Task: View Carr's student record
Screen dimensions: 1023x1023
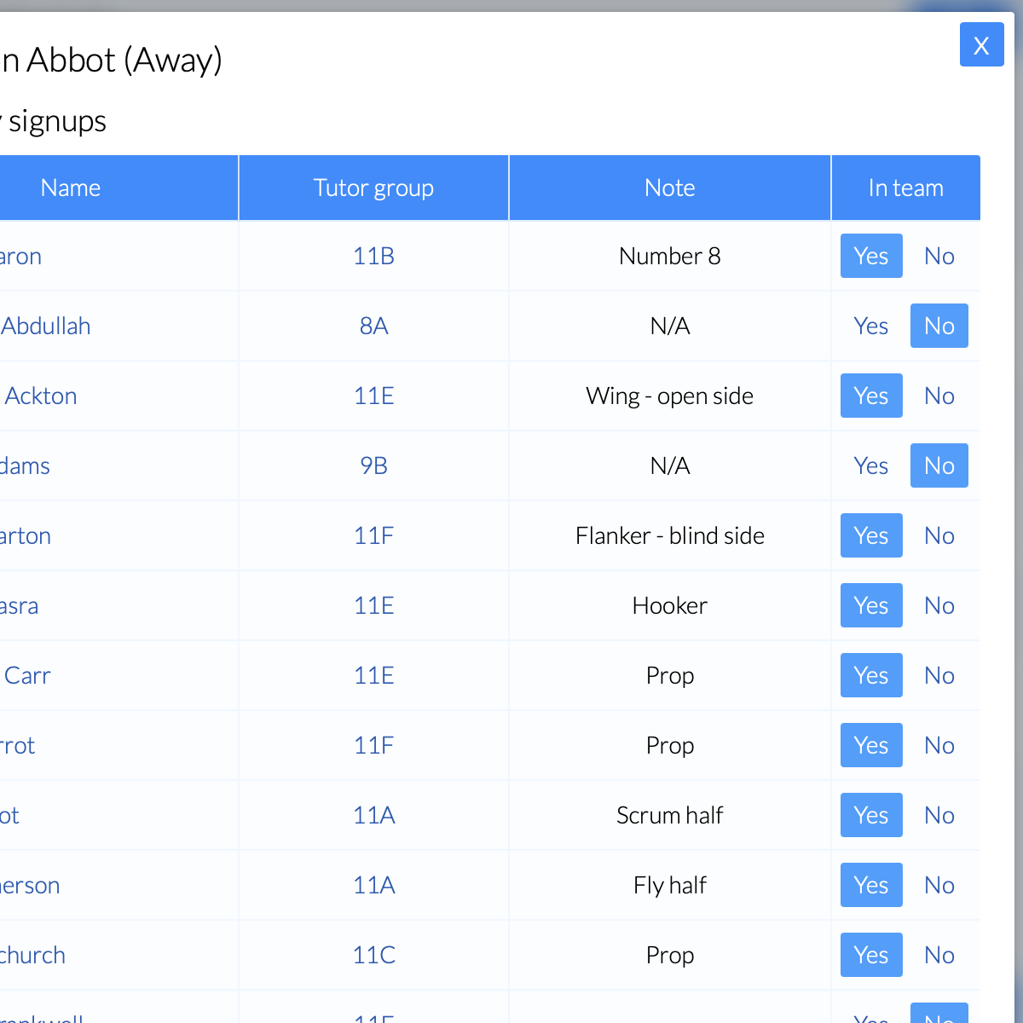Action: pyautogui.click(x=27, y=675)
